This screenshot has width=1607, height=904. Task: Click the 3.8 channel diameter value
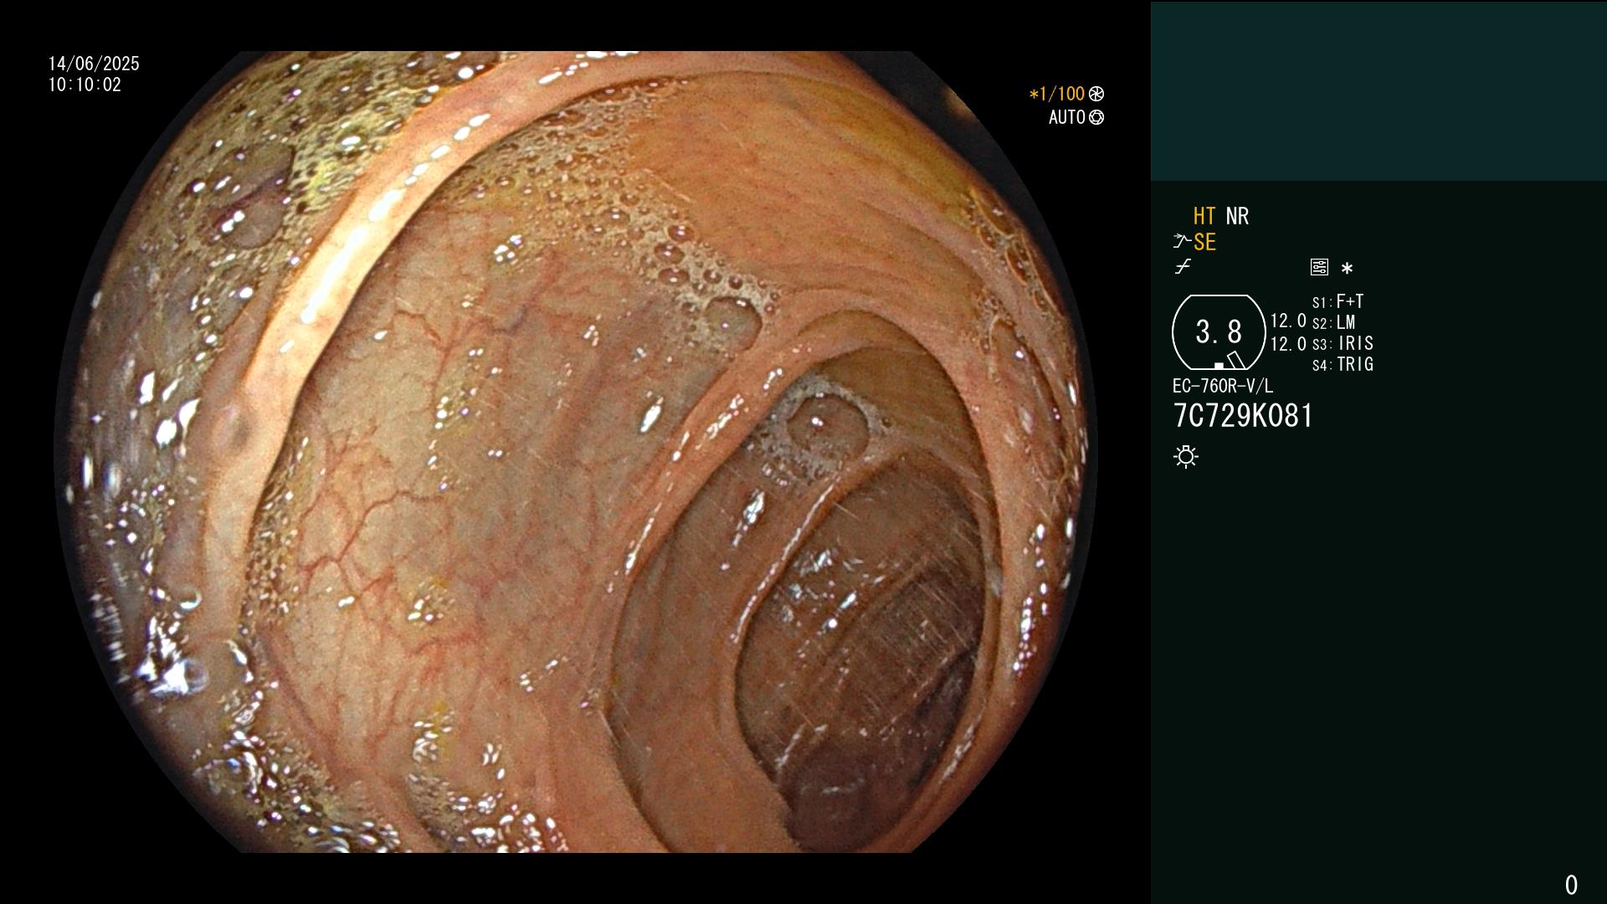(1219, 331)
